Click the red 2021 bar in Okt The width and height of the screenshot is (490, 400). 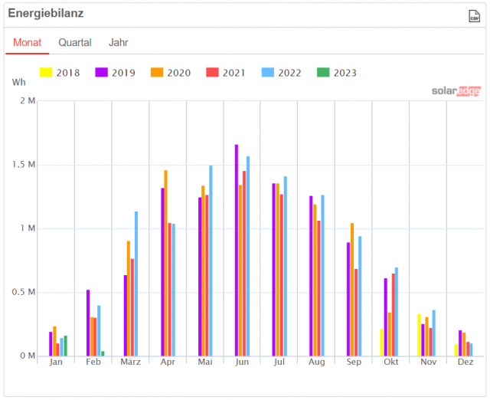tap(394, 315)
